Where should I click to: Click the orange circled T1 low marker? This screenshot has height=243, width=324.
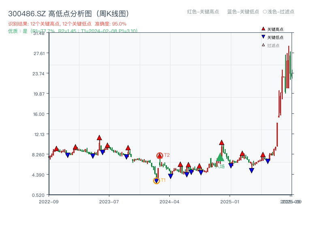[156, 181]
